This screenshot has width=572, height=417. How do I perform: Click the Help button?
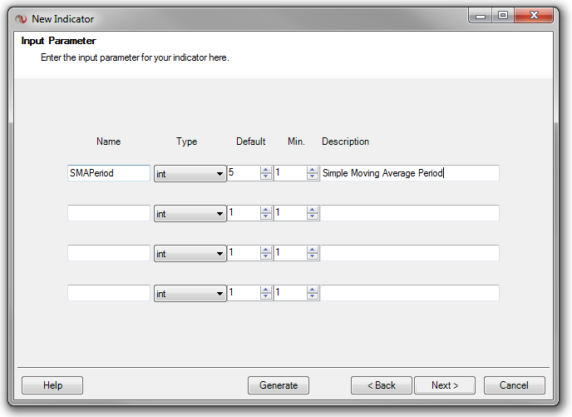coord(52,385)
